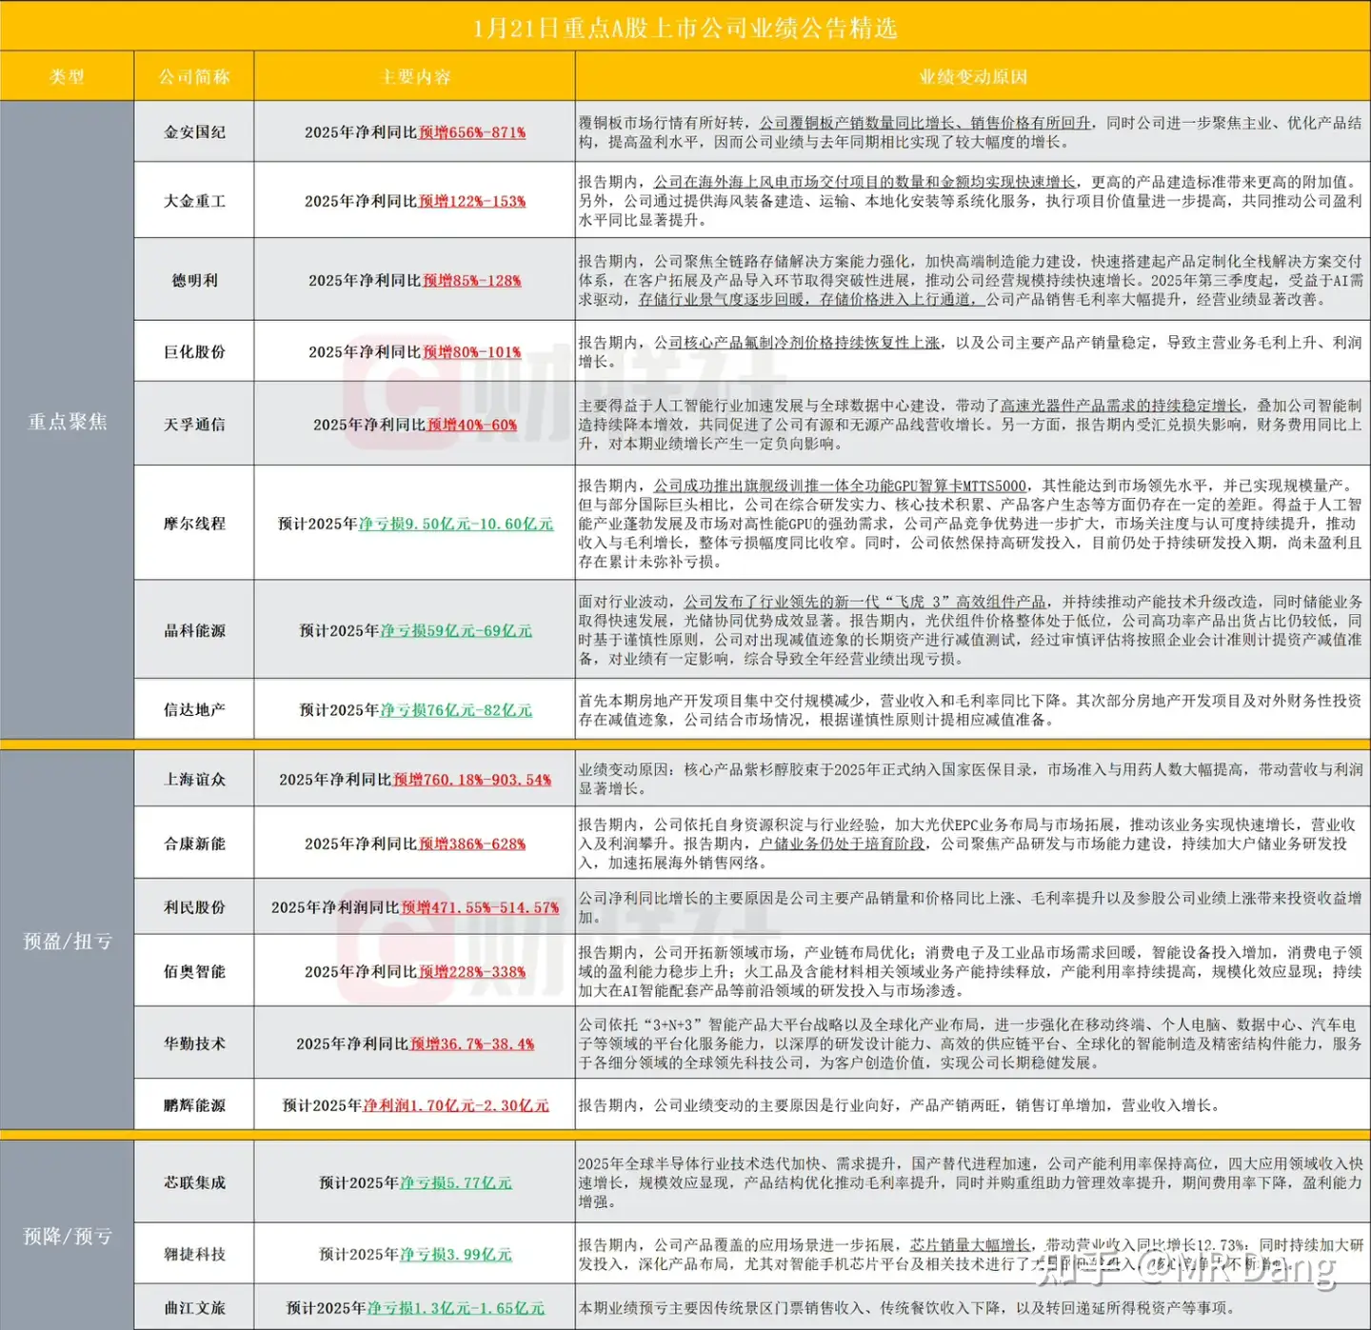
Task: Click the title 1月21日重点A股上市公司业绩公告精选
Action: [685, 28]
